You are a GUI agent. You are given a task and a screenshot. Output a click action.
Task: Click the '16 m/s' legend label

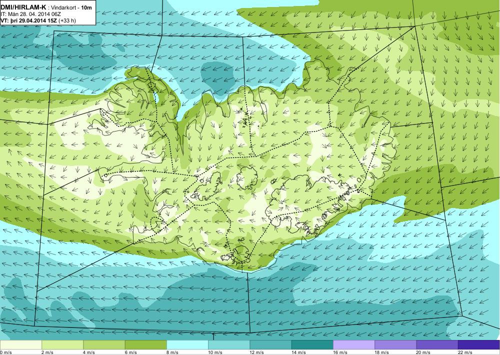coord(340,352)
